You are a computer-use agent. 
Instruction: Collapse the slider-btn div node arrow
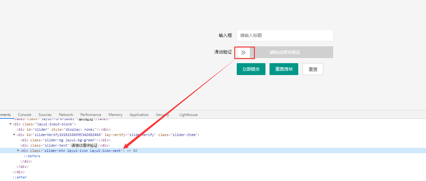point(18,151)
